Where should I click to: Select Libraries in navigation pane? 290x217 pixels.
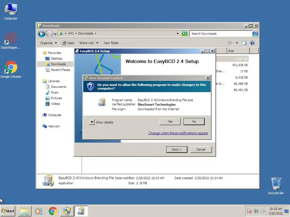pos(51,81)
